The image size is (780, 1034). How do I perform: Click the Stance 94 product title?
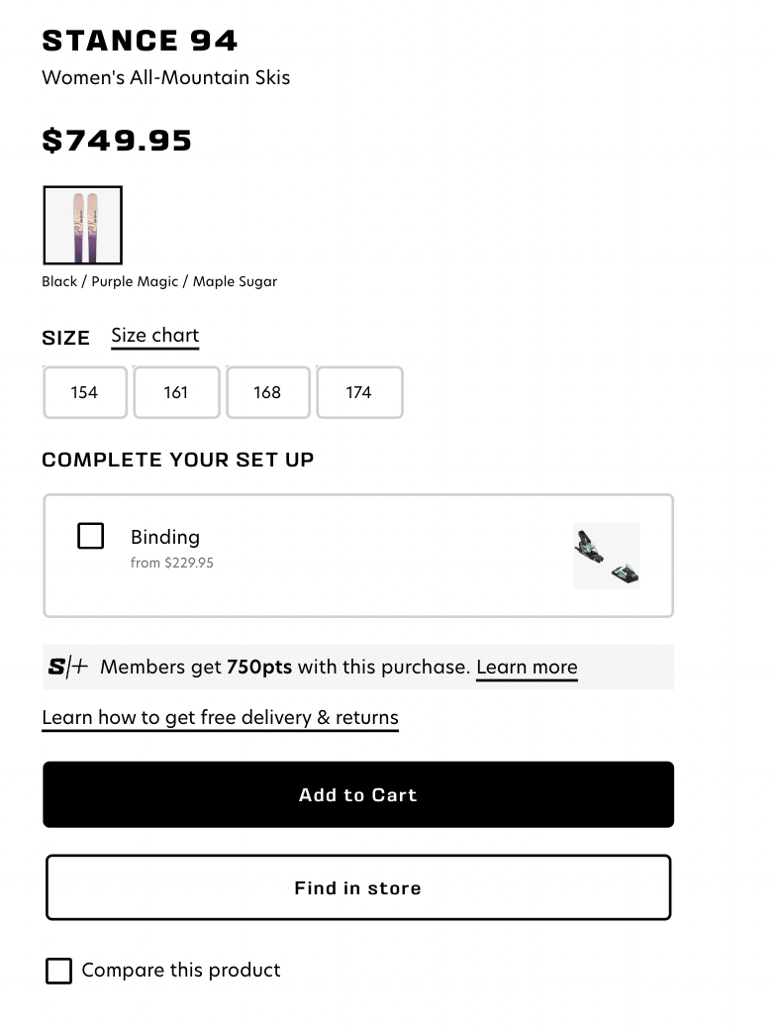coord(140,41)
